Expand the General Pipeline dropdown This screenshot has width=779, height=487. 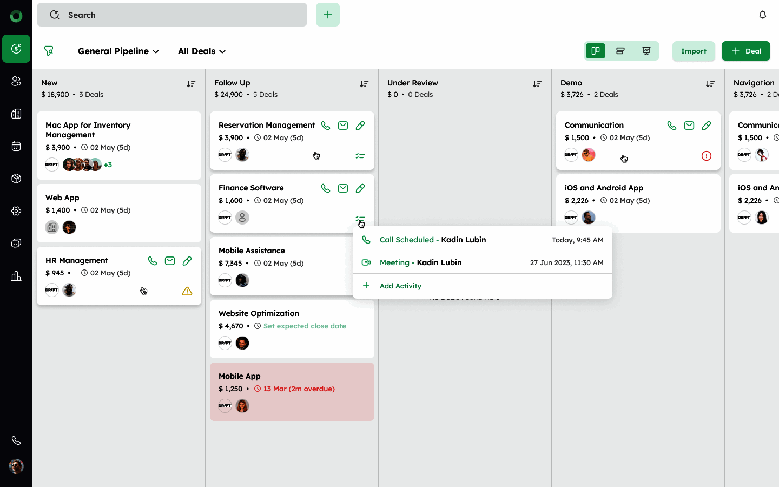(118, 51)
